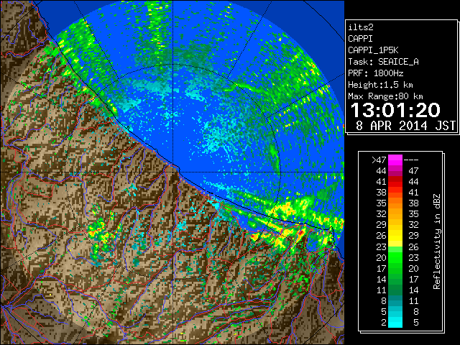
Task: Pick the cyan 2–5 dBZ color band
Action: [x=395, y=322]
